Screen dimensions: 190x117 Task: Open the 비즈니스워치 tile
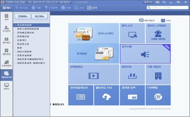[94, 33]
